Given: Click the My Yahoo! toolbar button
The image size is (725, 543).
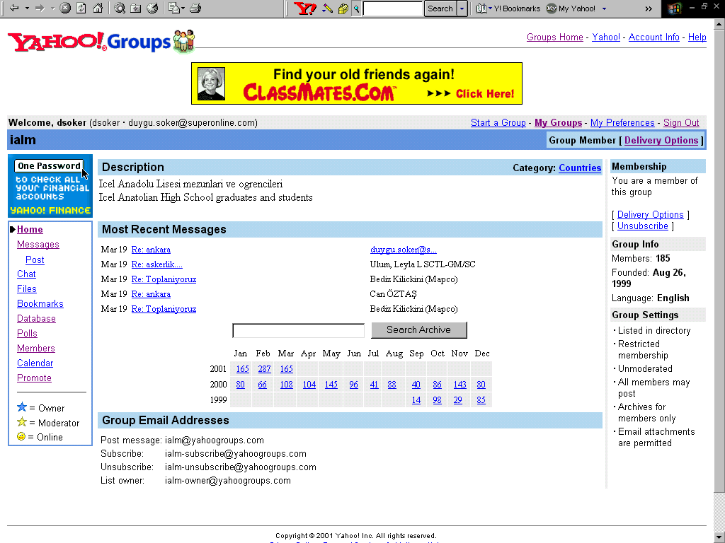Looking at the screenshot, I should tap(571, 8).
